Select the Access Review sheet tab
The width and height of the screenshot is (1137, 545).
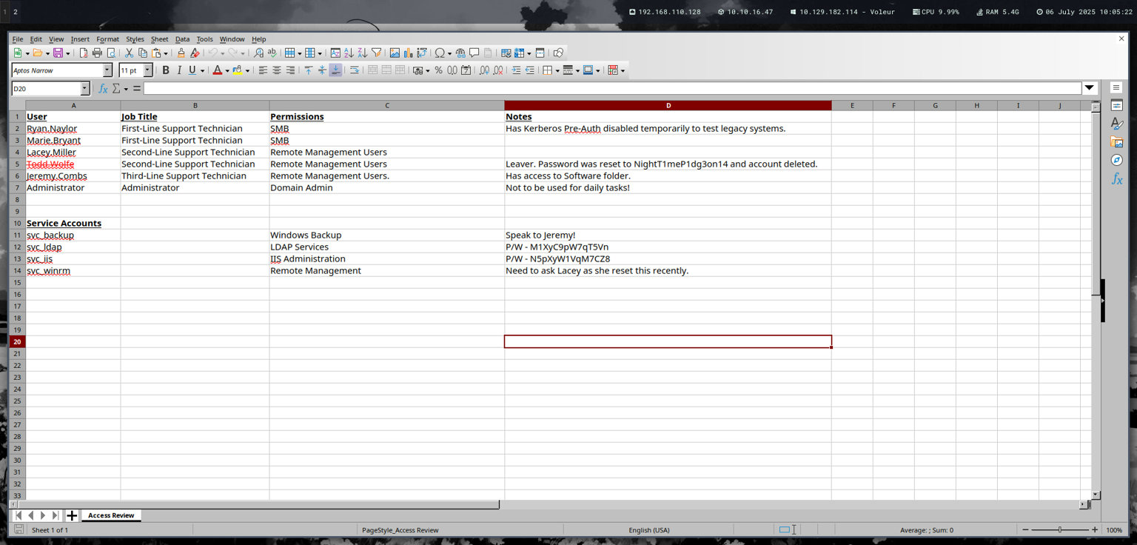click(111, 515)
